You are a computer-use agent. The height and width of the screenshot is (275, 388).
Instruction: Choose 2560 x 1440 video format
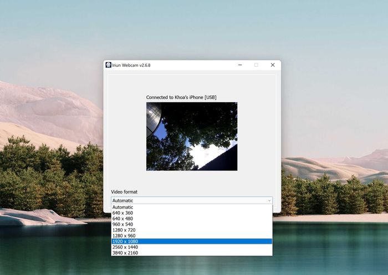tap(192, 247)
